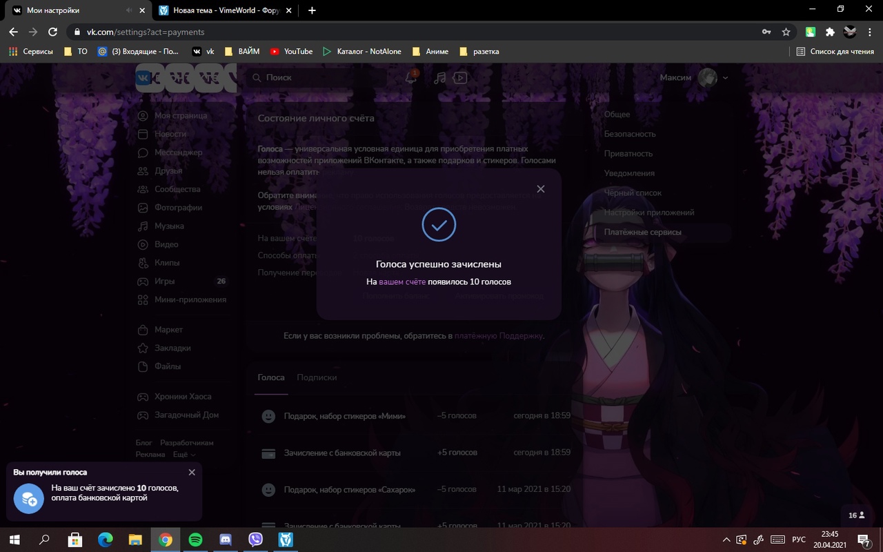The width and height of the screenshot is (883, 552).
Task: Dismiss the 'Вы получили голоса' notification
Action: 192,473
